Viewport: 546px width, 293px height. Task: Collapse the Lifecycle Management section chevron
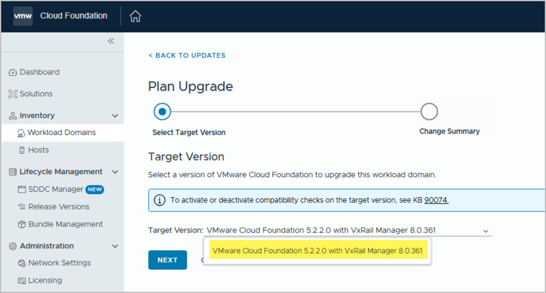pos(115,172)
